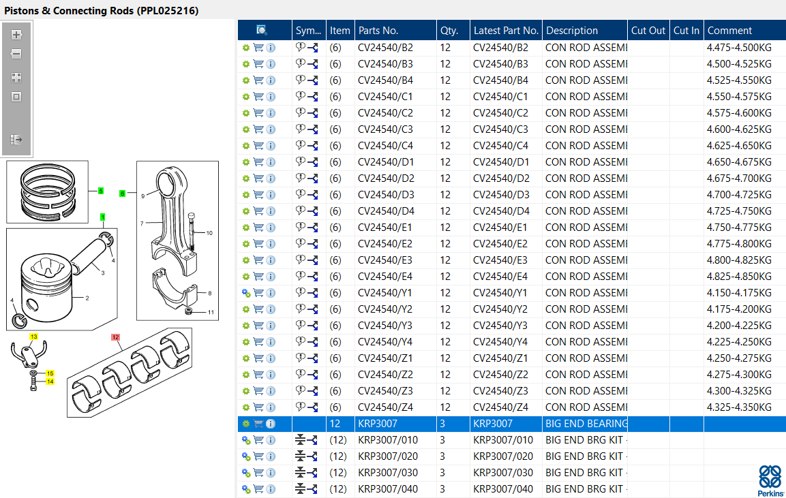786x498 pixels.
Task: Add KRP3007/040 to cart
Action: click(x=258, y=489)
